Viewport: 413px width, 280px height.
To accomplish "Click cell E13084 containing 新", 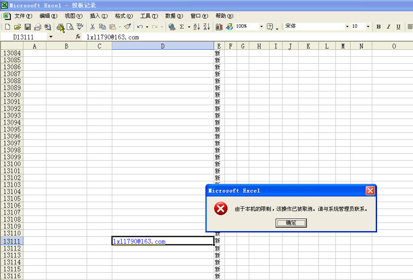I will point(219,53).
